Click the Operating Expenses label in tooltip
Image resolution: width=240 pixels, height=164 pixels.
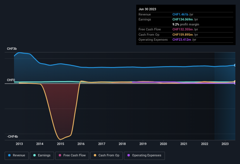(153, 40)
